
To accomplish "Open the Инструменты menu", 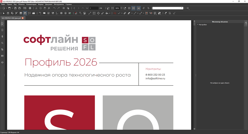I will (x=59, y=4).
